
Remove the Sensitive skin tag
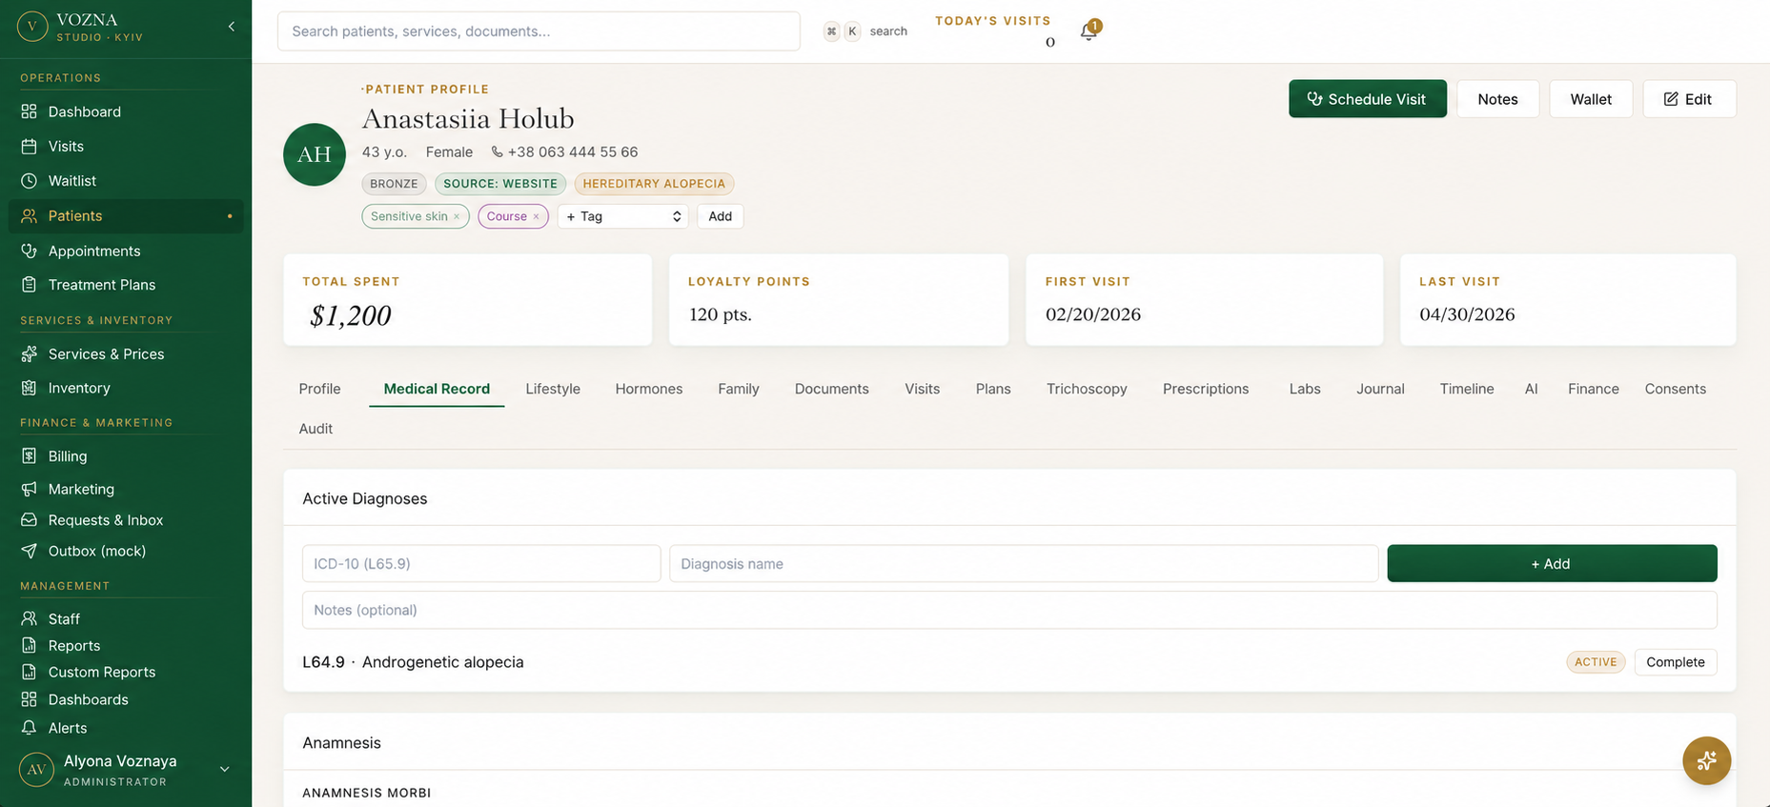pyautogui.click(x=457, y=217)
